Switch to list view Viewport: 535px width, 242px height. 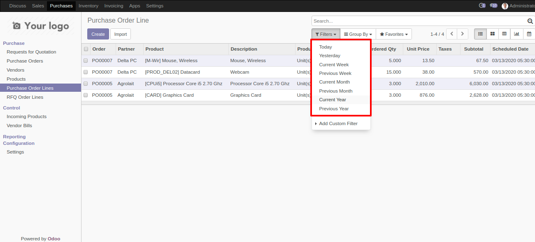(480, 34)
